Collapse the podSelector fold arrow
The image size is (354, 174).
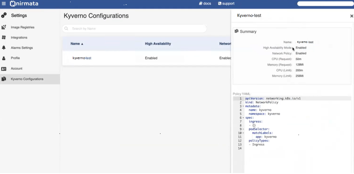coord(243,129)
